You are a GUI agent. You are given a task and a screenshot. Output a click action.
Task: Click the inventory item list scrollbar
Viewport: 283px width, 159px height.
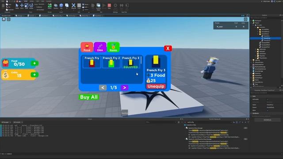[x=141, y=61]
